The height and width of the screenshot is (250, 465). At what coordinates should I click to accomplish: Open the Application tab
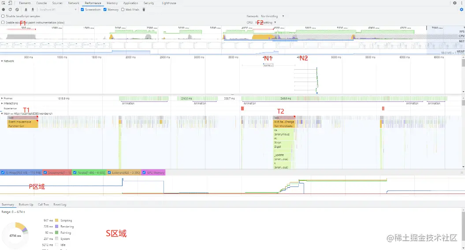click(130, 3)
